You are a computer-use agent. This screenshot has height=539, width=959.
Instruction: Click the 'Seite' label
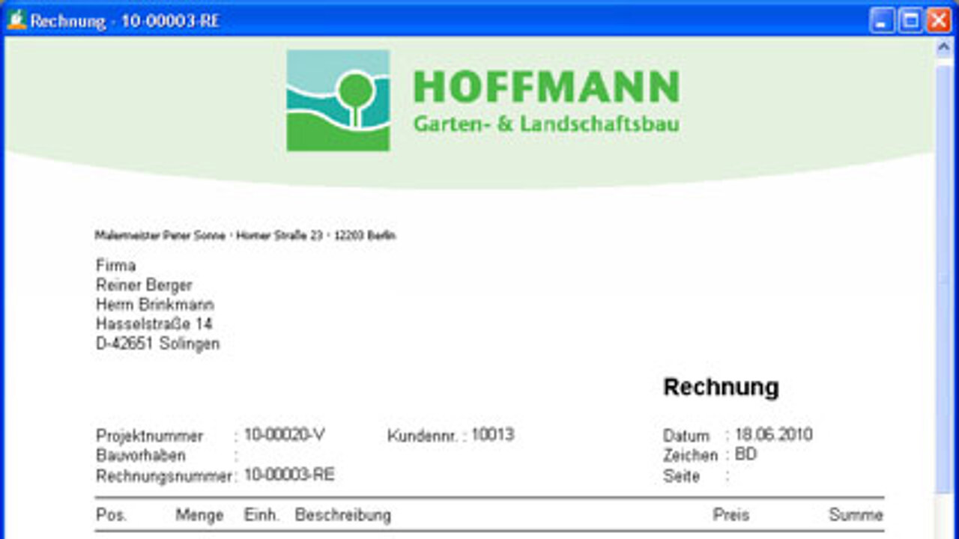(x=681, y=476)
